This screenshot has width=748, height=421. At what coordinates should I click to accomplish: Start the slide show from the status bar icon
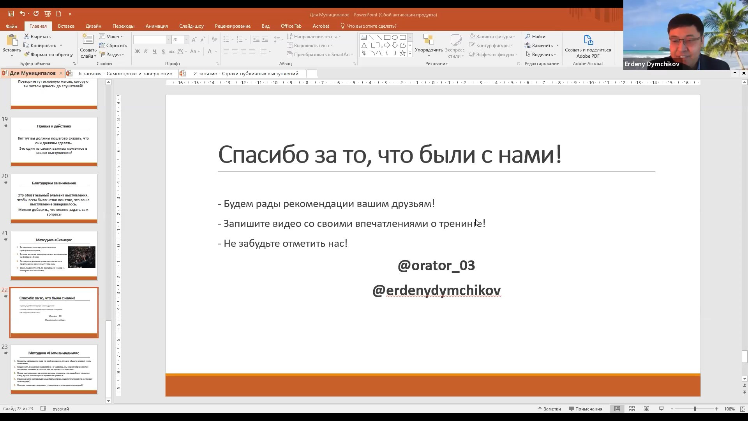click(661, 409)
